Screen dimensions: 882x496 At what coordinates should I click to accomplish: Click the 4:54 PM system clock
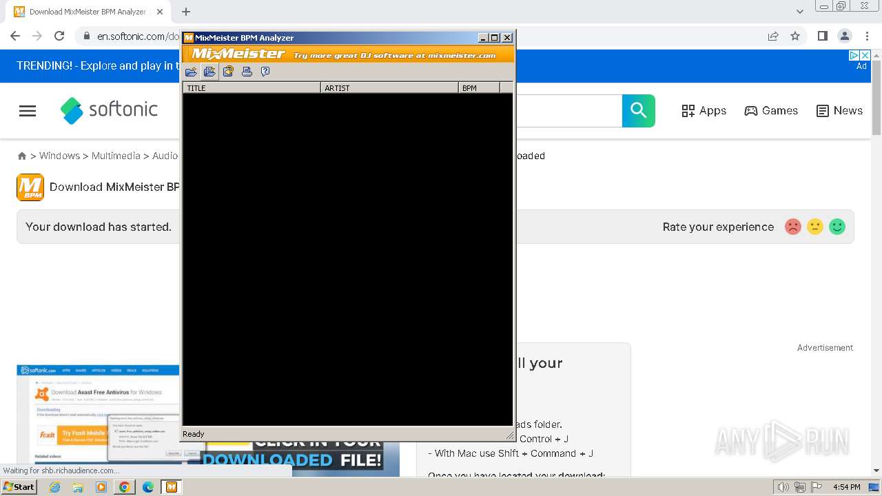[846, 487]
